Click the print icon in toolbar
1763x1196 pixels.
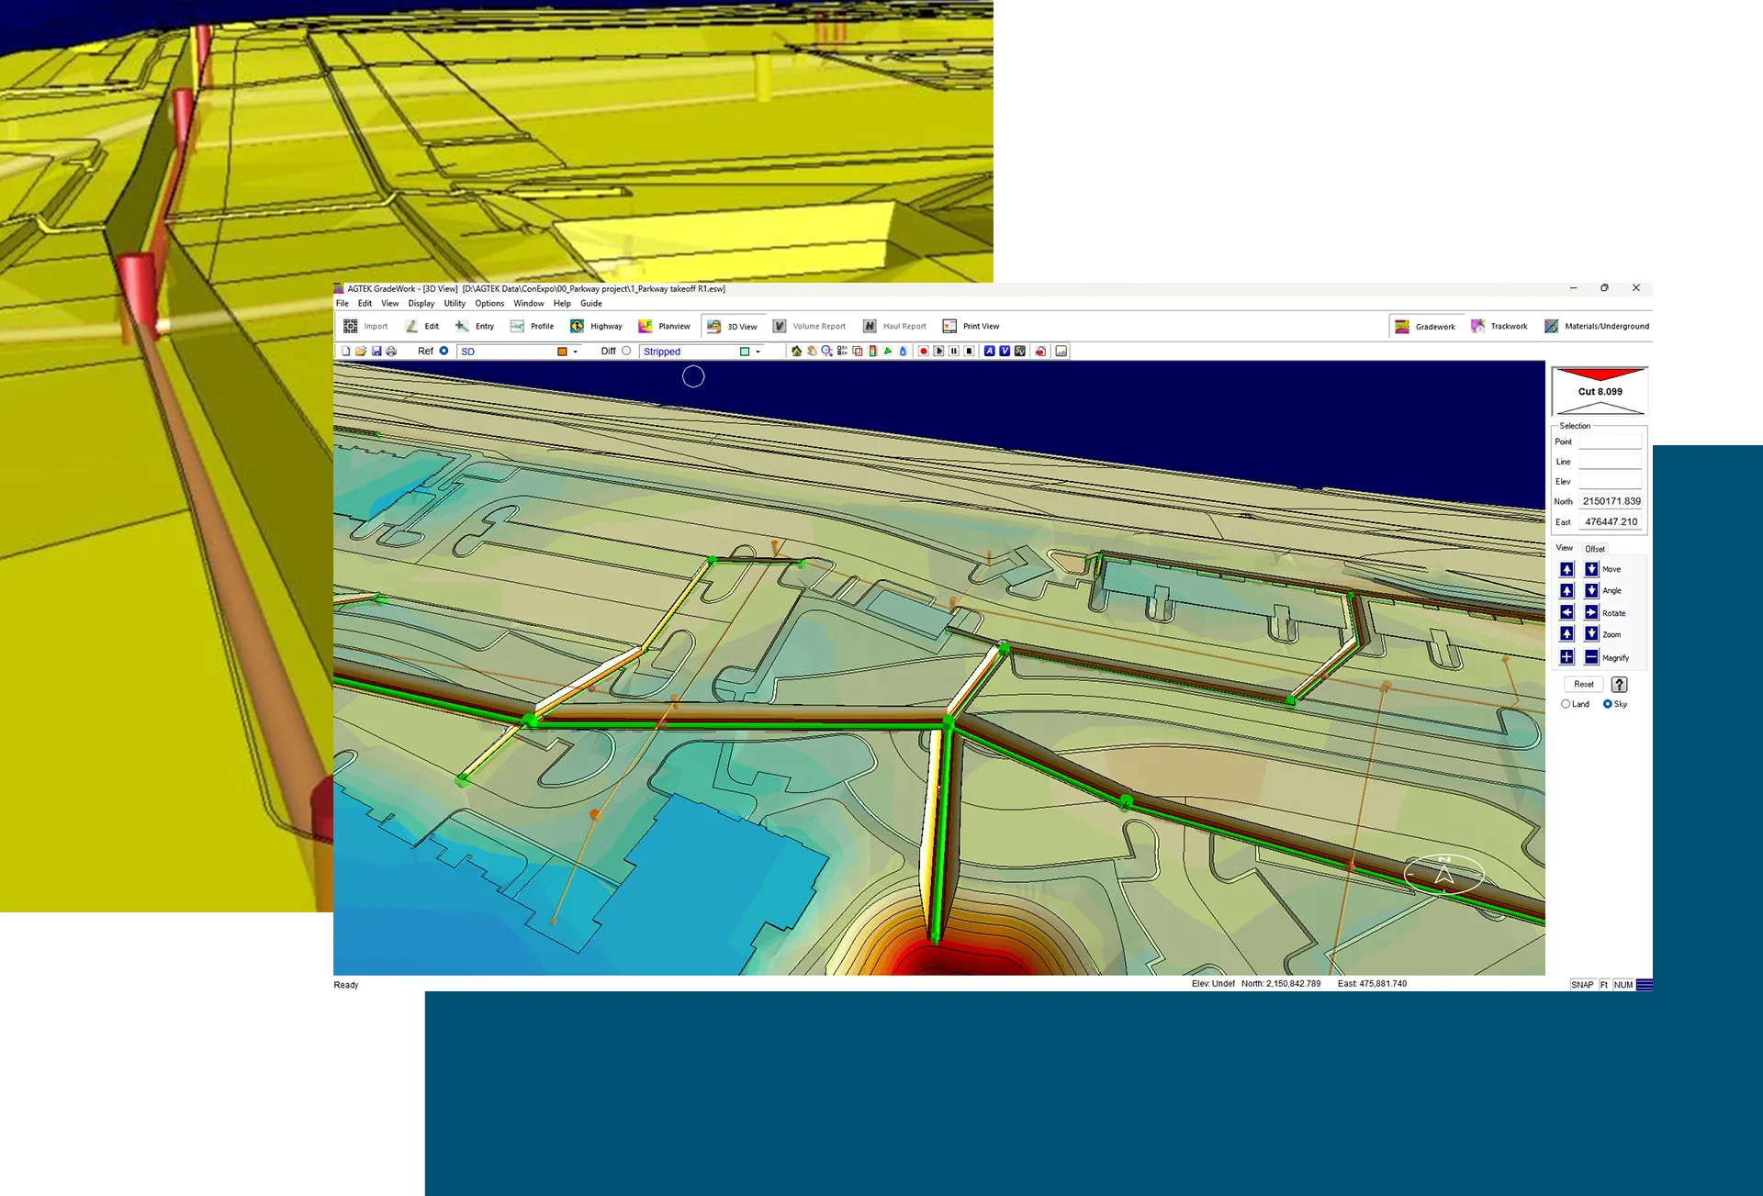[x=391, y=351]
